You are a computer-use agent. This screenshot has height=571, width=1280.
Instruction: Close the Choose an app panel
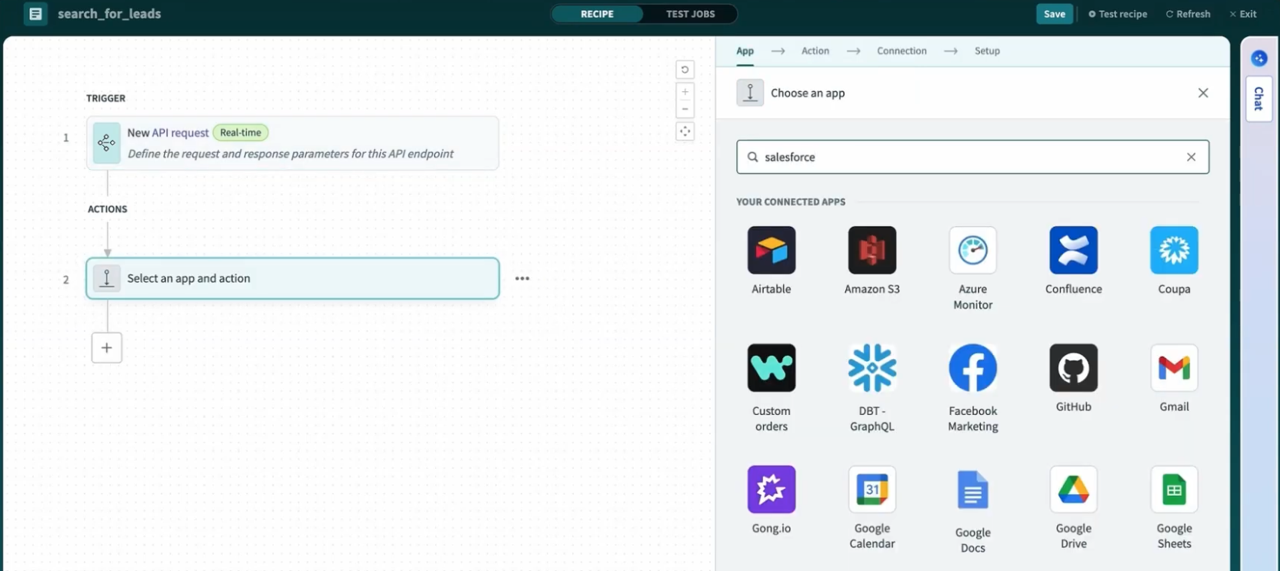[x=1203, y=93]
